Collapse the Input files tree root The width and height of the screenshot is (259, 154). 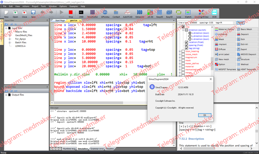[x=6, y=28]
